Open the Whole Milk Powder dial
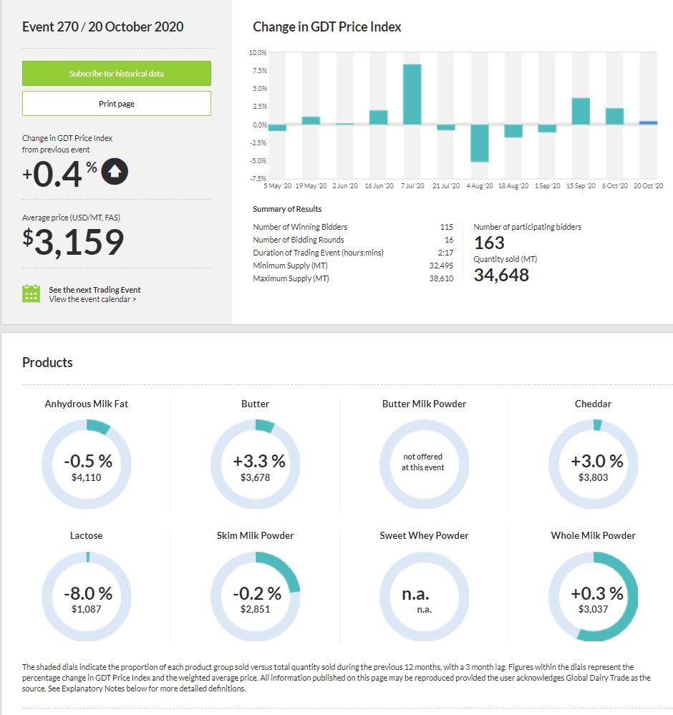The height and width of the screenshot is (715, 673). 593,595
